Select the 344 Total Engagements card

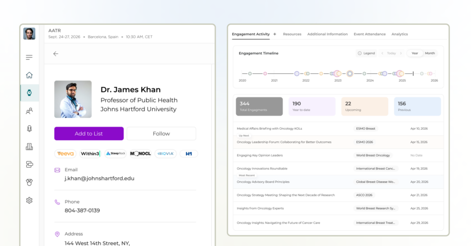(259, 106)
